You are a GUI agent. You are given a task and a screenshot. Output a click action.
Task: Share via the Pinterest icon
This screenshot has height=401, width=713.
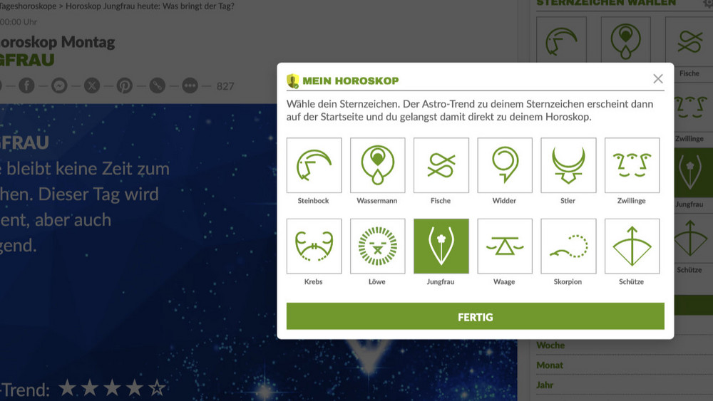point(125,86)
